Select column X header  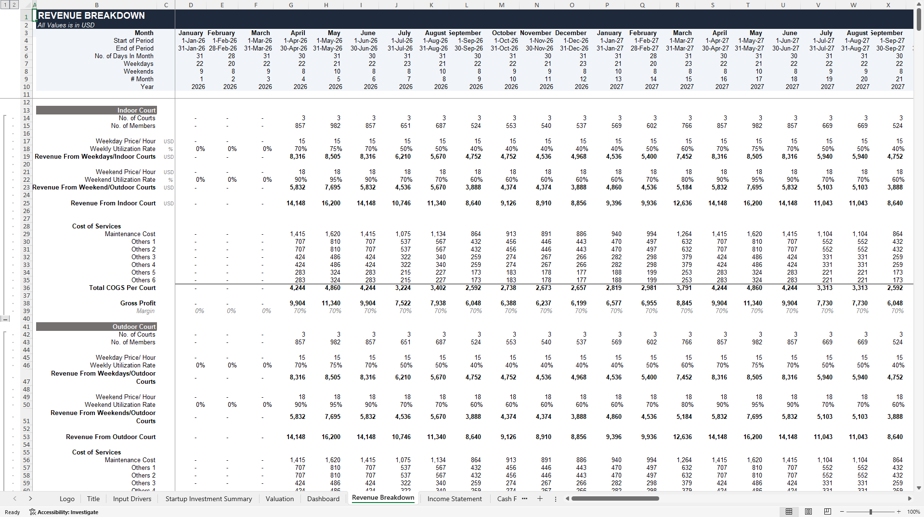pyautogui.click(x=888, y=5)
